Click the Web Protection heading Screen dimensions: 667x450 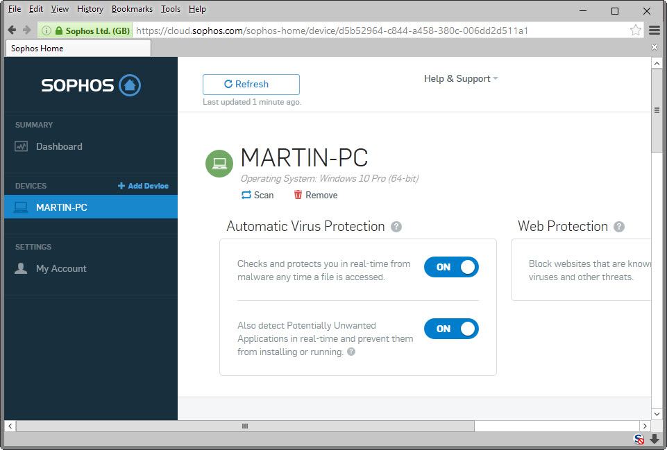(x=562, y=226)
